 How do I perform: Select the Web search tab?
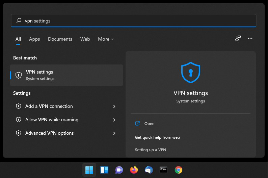click(85, 39)
